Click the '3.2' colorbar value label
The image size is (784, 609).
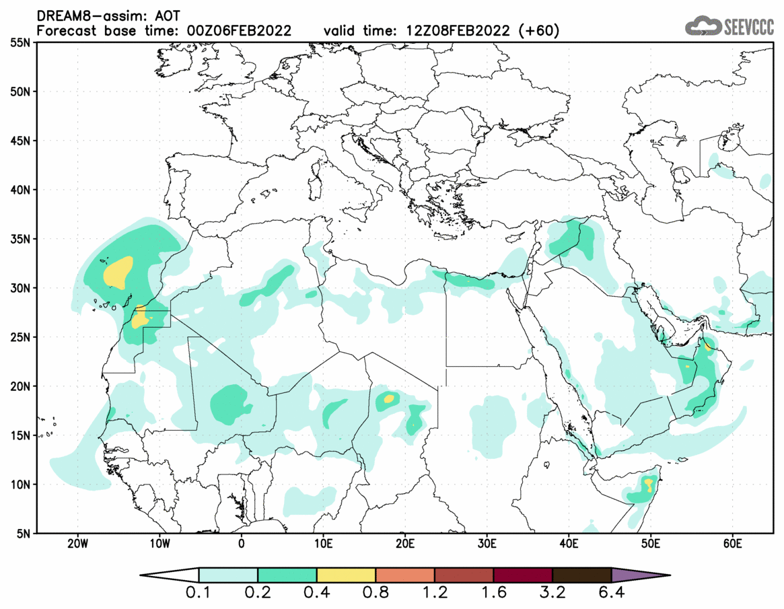point(553,592)
